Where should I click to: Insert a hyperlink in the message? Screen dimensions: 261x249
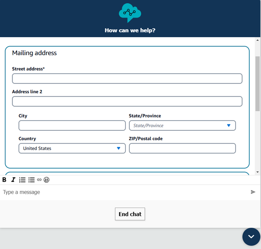(x=39, y=180)
